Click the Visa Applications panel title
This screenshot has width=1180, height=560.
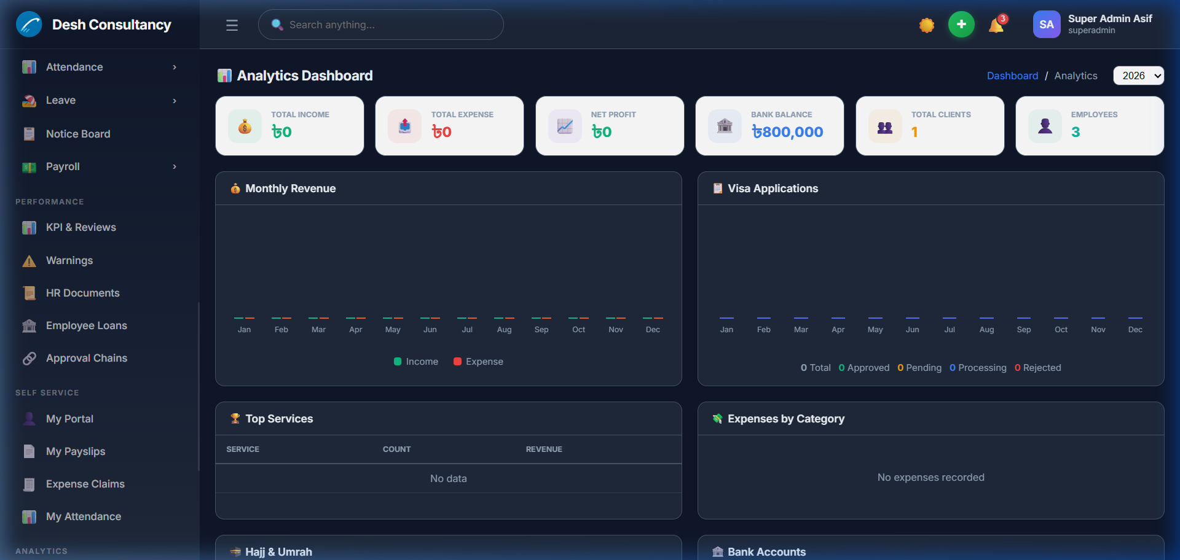[x=773, y=189]
